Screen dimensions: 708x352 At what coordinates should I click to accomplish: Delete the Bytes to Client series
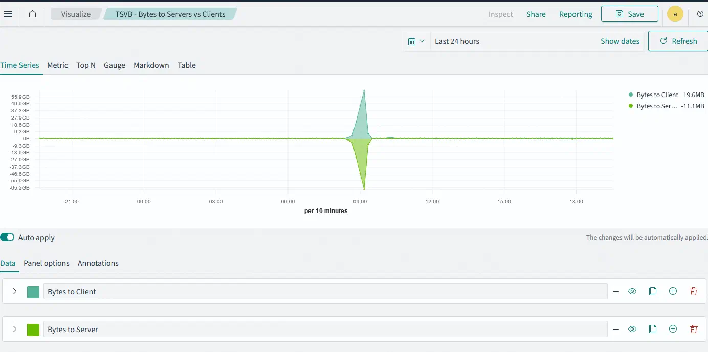(694, 291)
